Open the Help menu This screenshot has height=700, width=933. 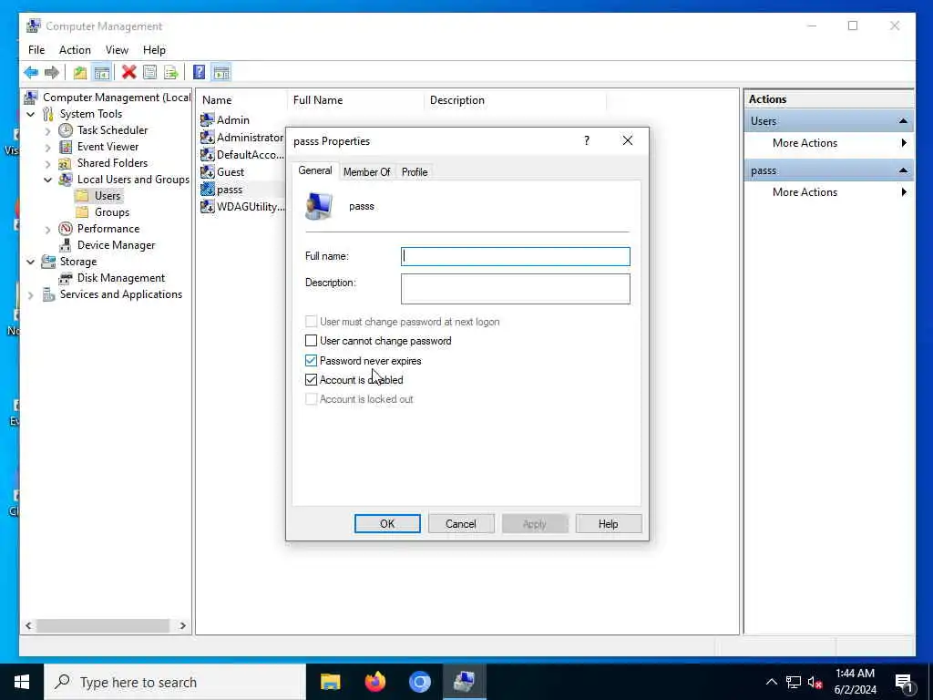154,50
